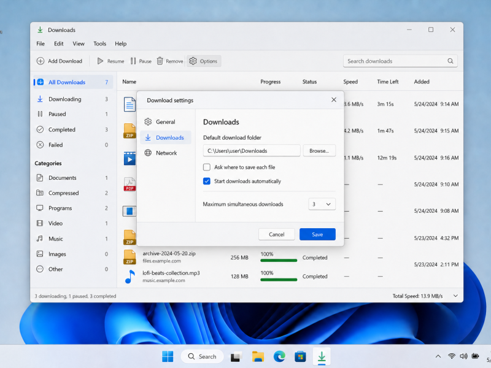Open File Explorer from taskbar
The width and height of the screenshot is (491, 368).
point(258,356)
